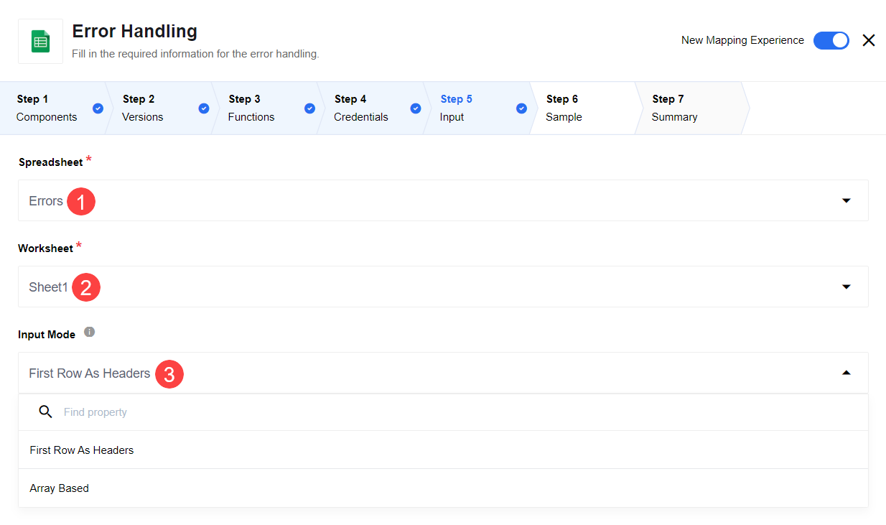Click the Input Mode label
Screen dimensions: 886x525
tap(47, 335)
